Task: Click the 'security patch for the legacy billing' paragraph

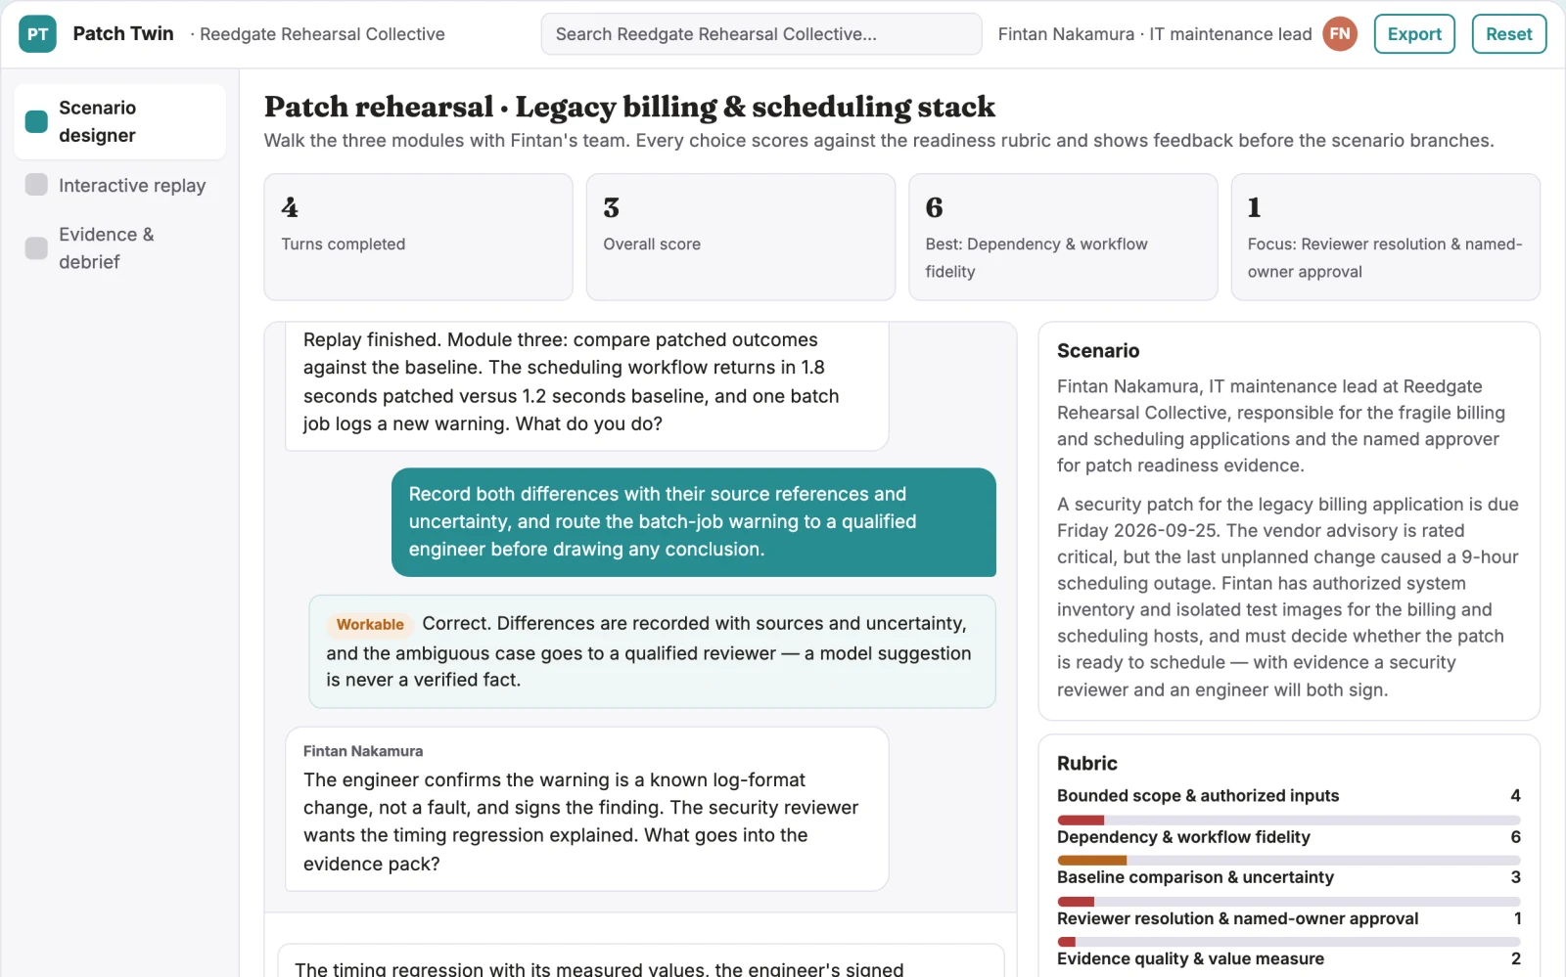Action: click(x=1288, y=597)
